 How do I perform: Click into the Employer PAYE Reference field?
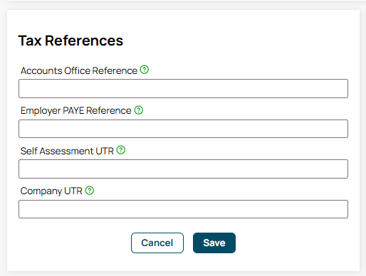[x=183, y=129]
